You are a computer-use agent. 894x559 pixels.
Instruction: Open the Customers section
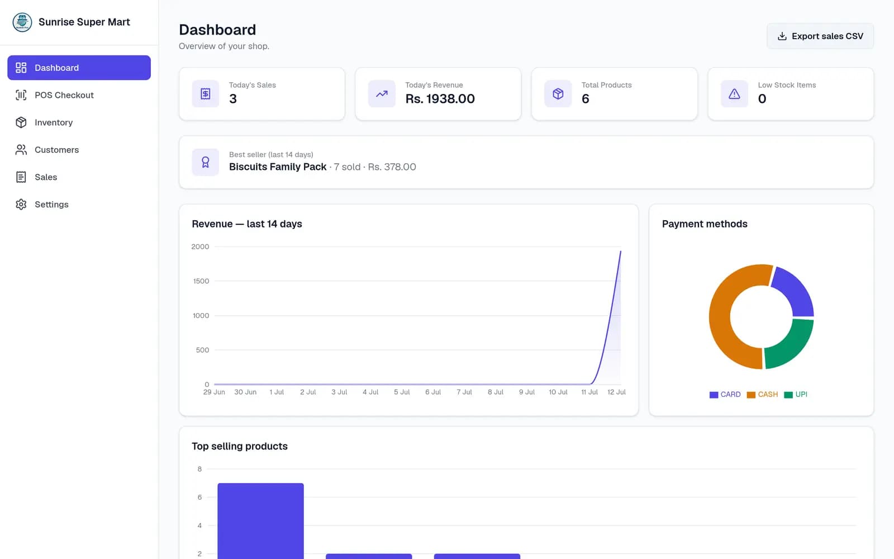pyautogui.click(x=79, y=150)
